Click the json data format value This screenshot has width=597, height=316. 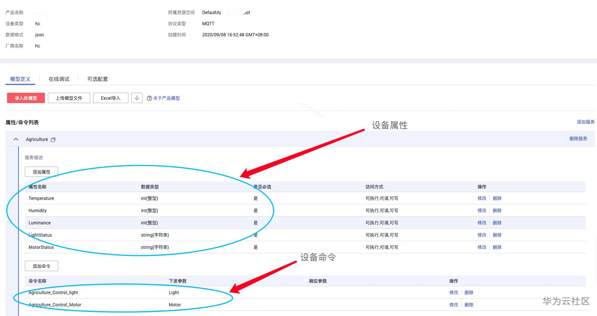pyautogui.click(x=39, y=35)
